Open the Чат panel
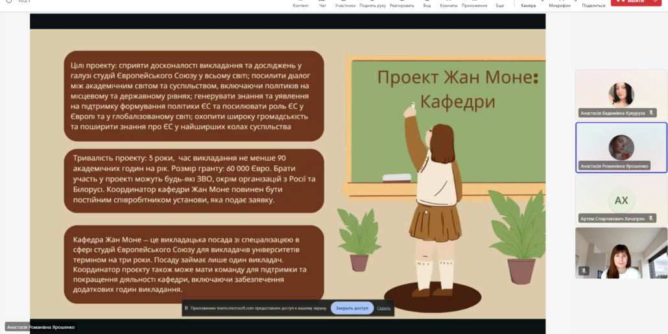The image size is (668, 334). 322,4
